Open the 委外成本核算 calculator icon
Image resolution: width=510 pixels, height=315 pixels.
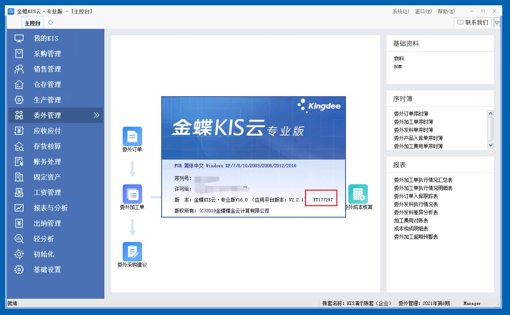[x=358, y=194]
